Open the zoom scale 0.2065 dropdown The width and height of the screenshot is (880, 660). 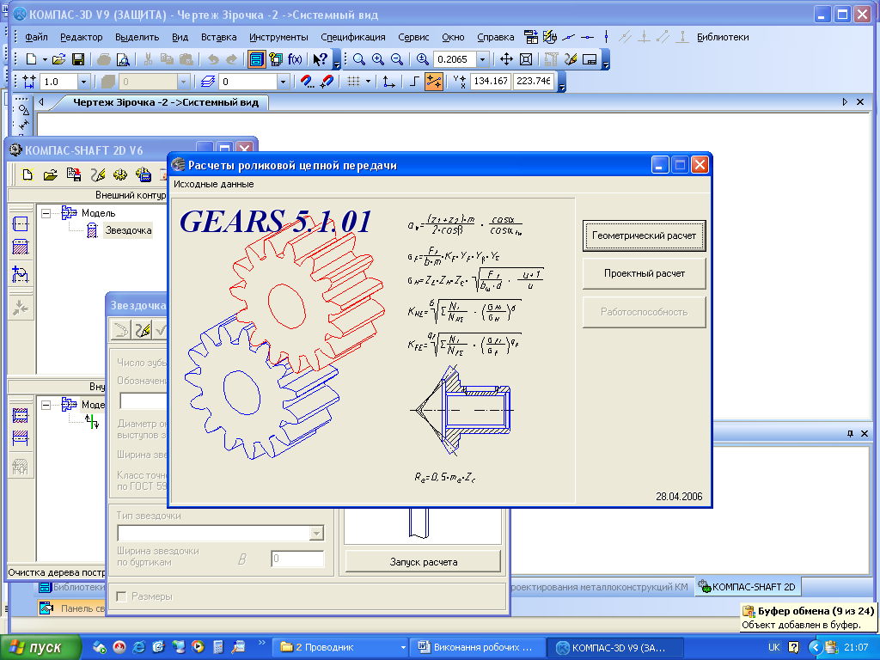[x=482, y=59]
